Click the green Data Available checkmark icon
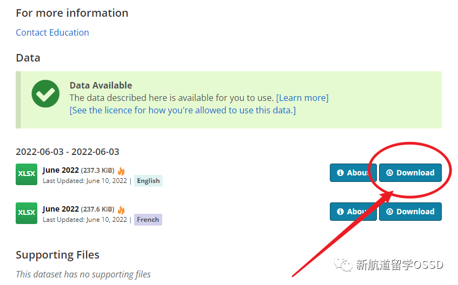The image size is (458, 285). [x=45, y=93]
